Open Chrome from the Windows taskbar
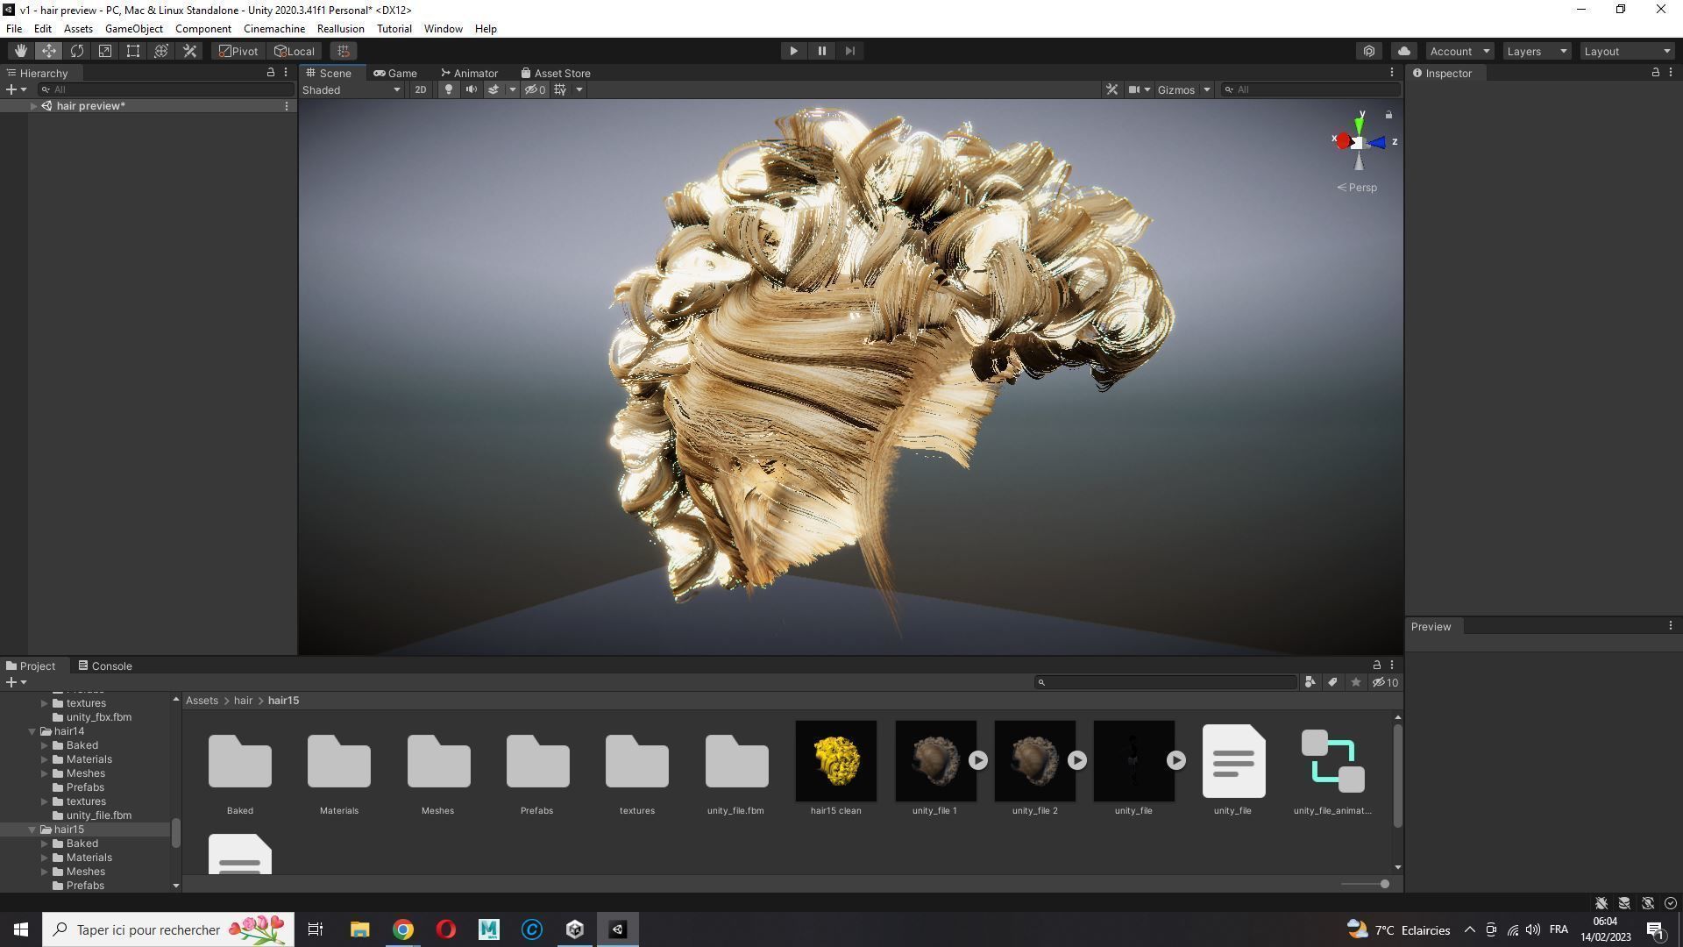The width and height of the screenshot is (1683, 947). pos(402,929)
